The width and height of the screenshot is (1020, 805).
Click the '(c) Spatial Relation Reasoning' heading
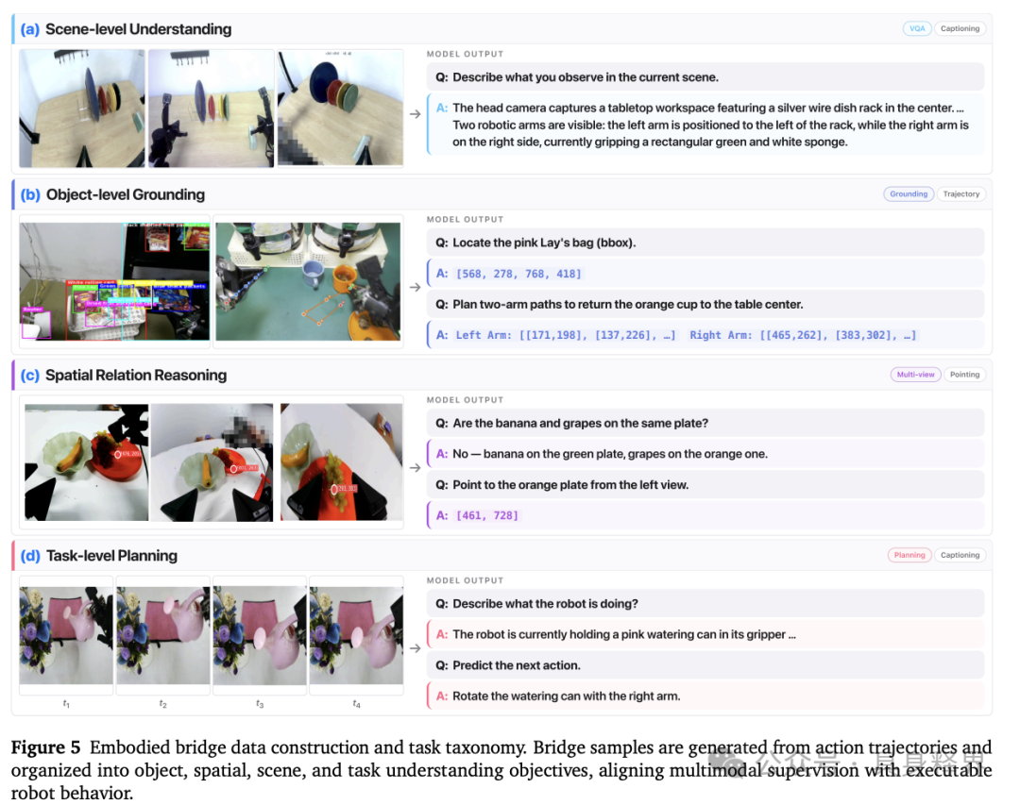tap(124, 376)
